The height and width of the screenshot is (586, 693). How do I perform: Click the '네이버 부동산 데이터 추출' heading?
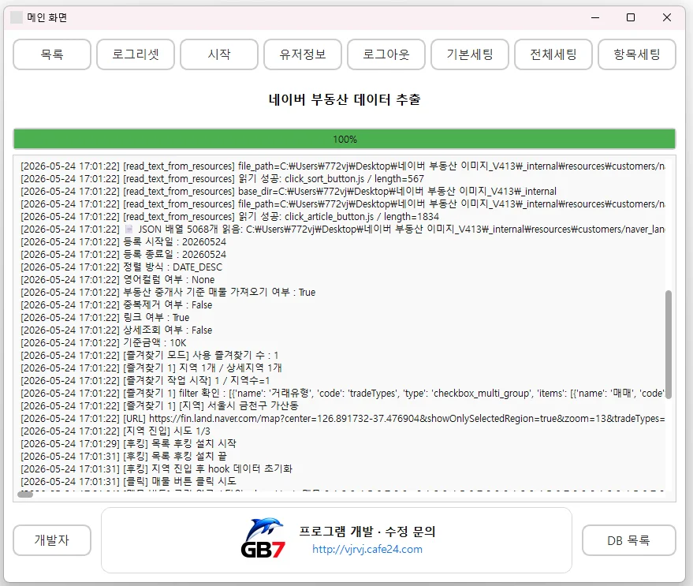(x=345, y=99)
